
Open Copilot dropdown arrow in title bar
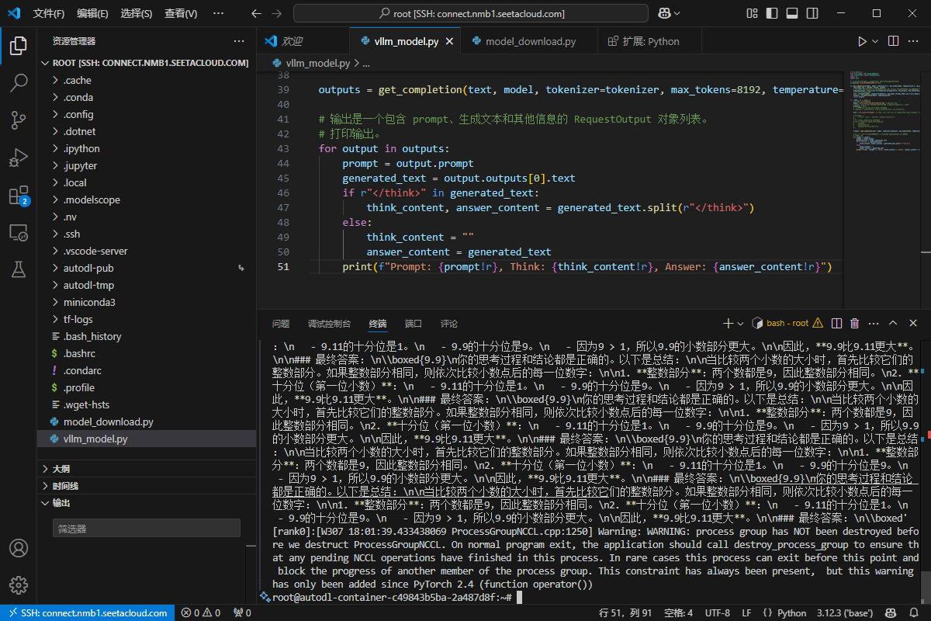pyautogui.click(x=677, y=13)
